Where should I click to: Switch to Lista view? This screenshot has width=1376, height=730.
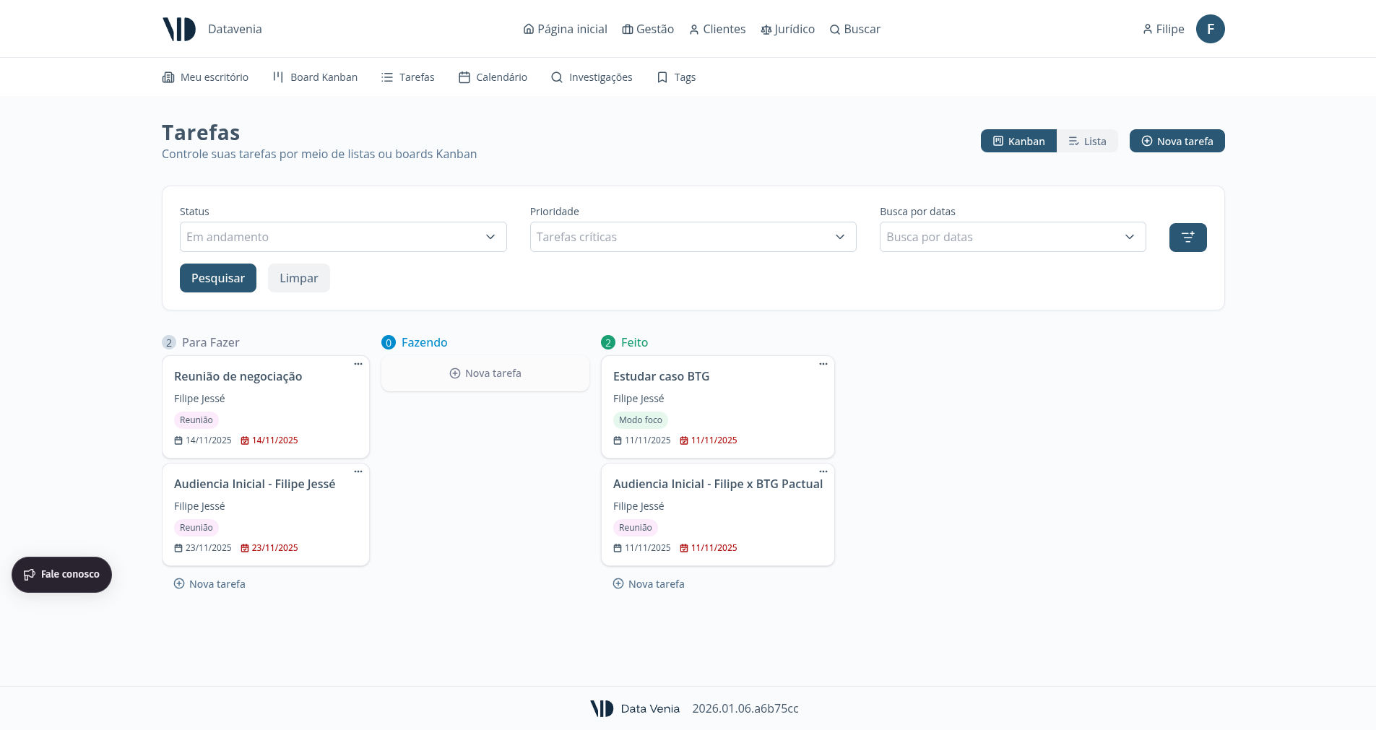click(x=1087, y=141)
